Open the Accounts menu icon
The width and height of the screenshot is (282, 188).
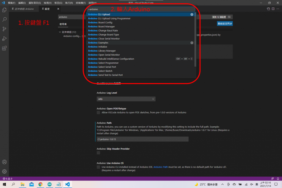point(4,162)
